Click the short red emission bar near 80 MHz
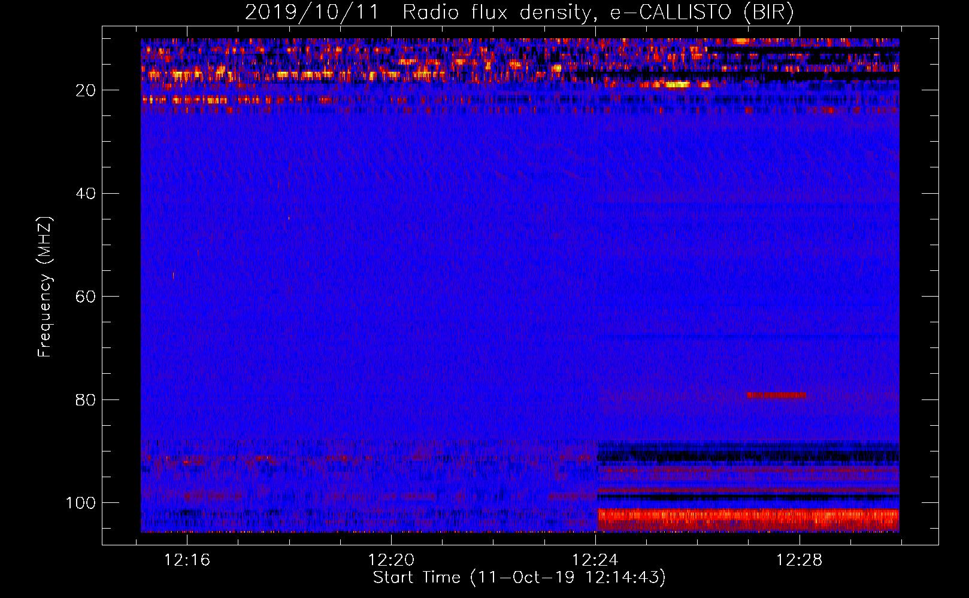The width and height of the screenshot is (969, 598). (x=776, y=395)
